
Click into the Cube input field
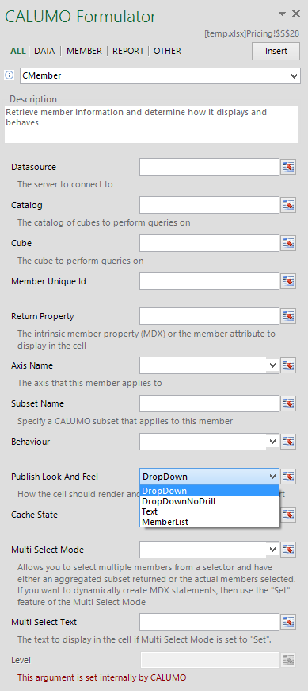[x=209, y=243]
